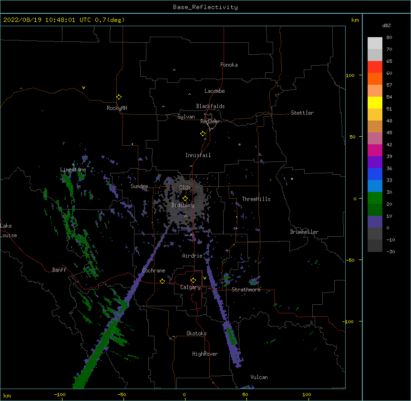Click the Stettler city label
This screenshot has height=401, width=411.
click(302, 113)
